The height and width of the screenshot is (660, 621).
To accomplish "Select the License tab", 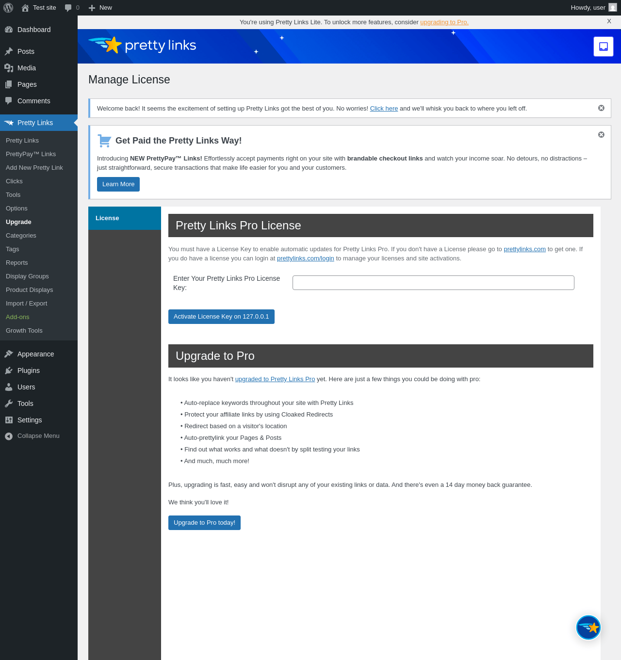I will click(x=125, y=218).
